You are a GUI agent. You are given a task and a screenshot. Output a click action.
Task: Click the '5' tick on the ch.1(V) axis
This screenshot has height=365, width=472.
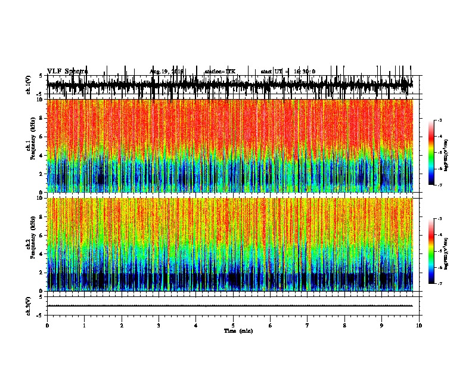click(41, 76)
